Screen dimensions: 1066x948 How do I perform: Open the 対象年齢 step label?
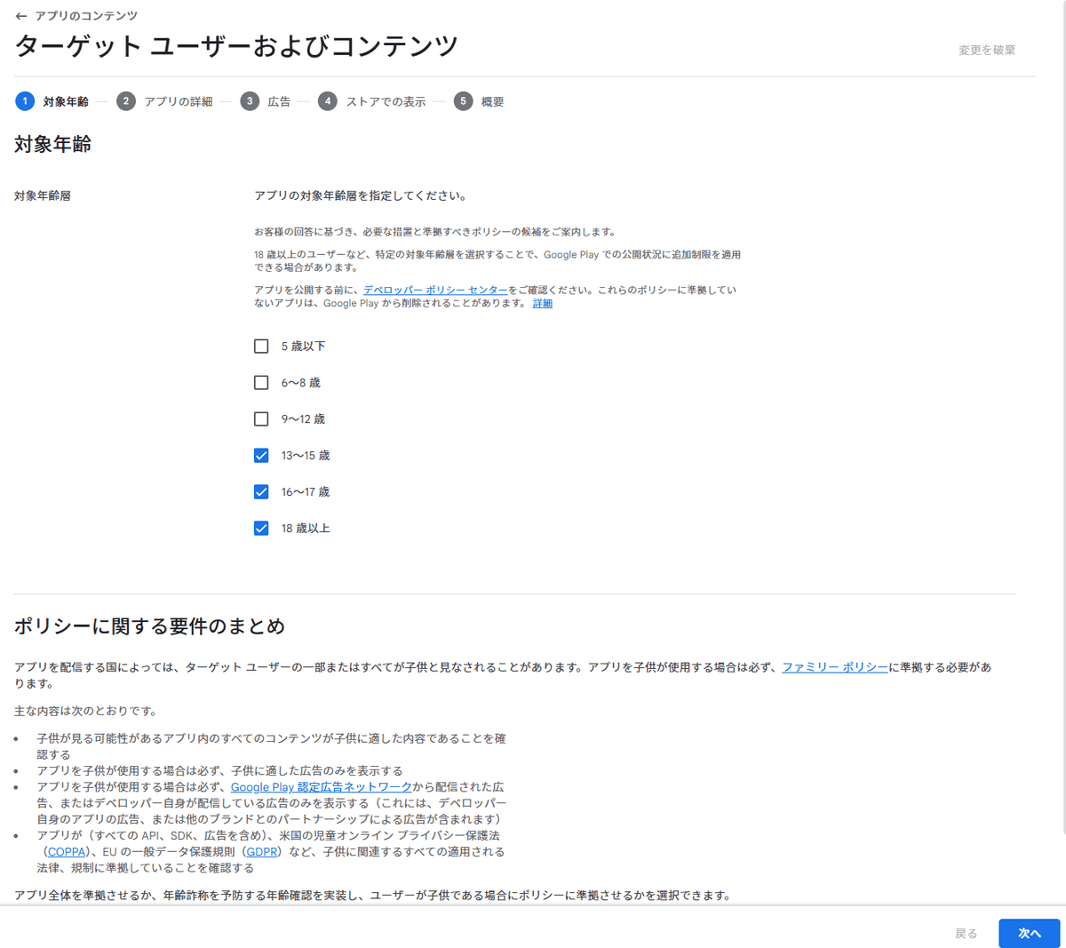coord(66,102)
